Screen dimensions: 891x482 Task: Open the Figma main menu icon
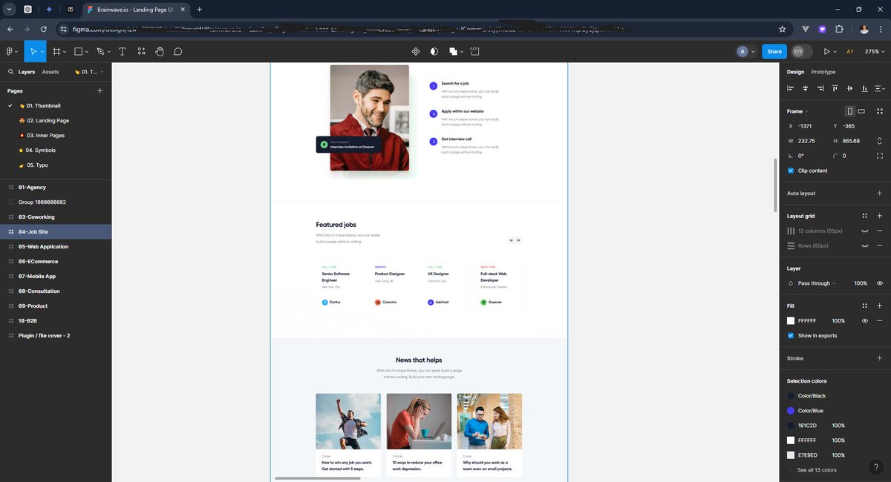pos(10,51)
